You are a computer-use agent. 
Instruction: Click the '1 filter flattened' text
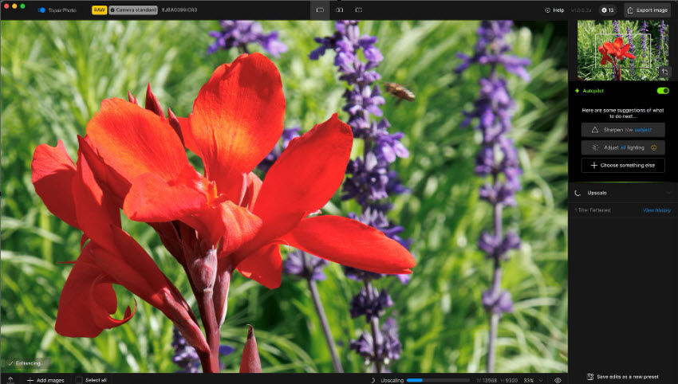click(593, 210)
